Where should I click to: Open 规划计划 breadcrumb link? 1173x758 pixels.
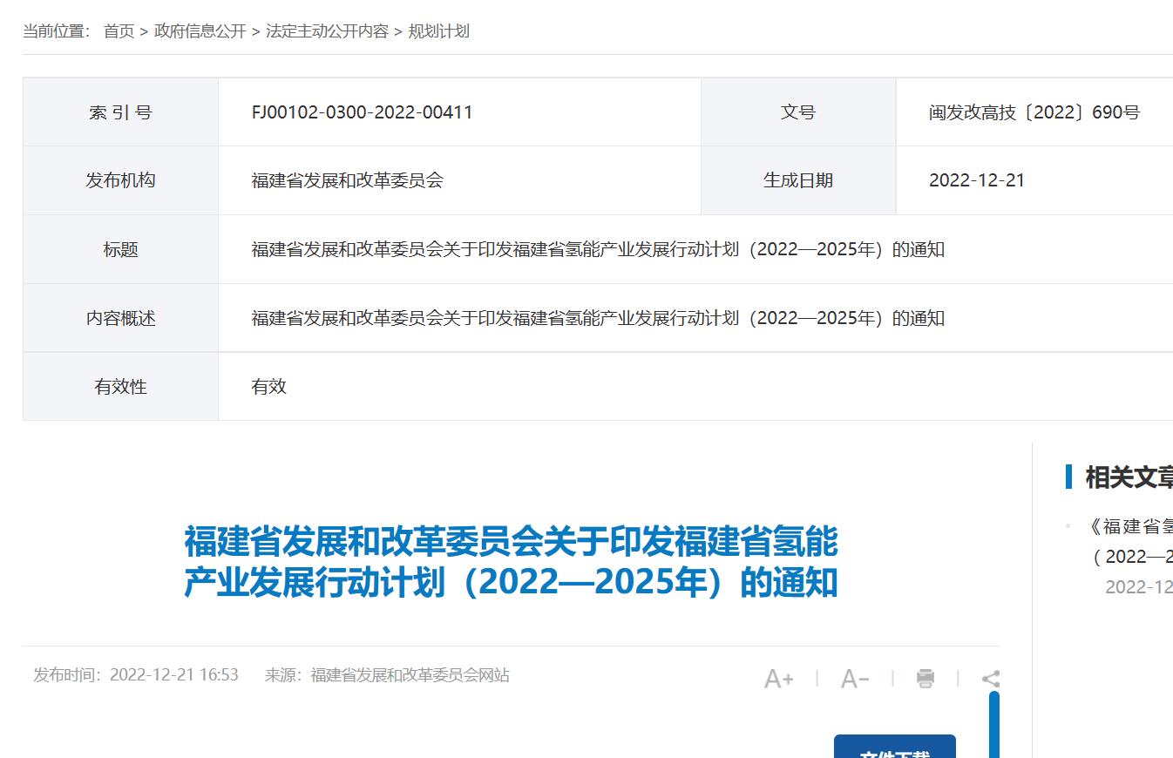[439, 31]
